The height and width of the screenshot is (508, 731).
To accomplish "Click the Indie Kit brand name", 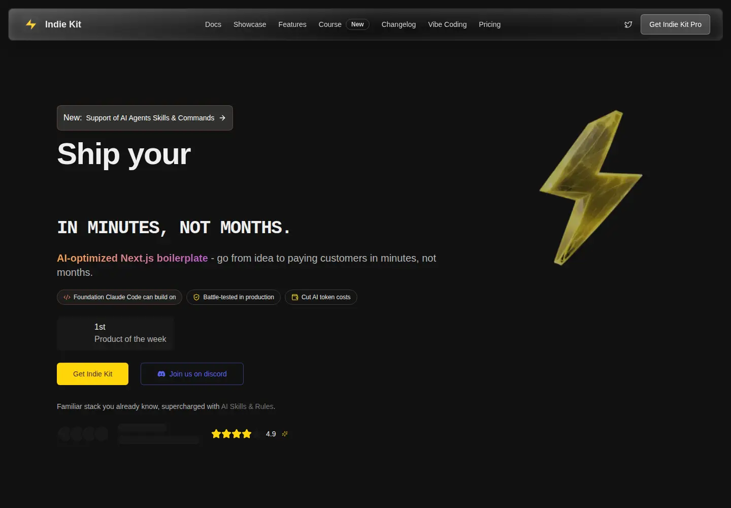I will (x=63, y=24).
